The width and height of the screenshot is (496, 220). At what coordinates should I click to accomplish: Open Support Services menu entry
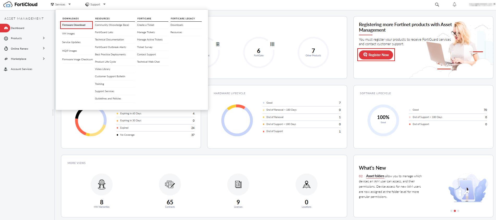(x=105, y=91)
